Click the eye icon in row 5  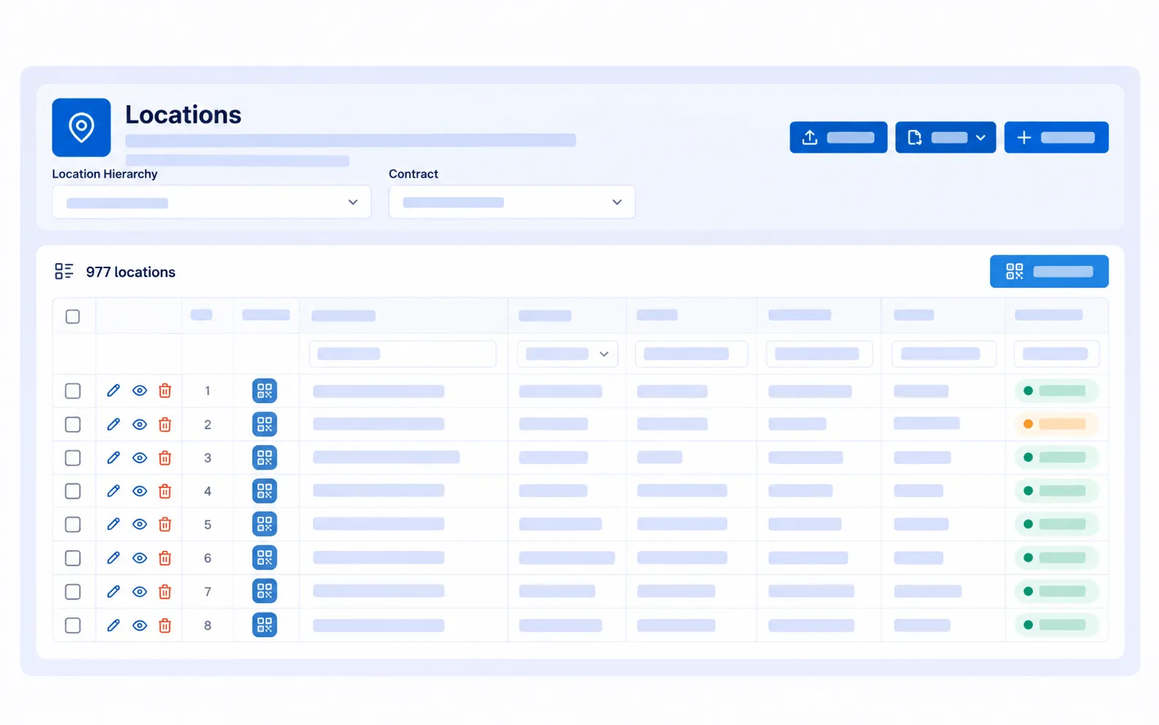click(x=140, y=525)
